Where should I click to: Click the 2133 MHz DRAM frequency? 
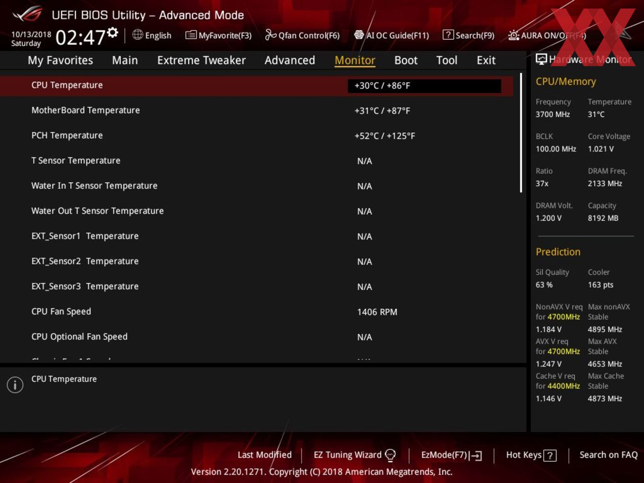click(605, 183)
